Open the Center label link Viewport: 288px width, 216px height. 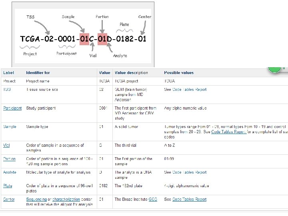point(9,199)
